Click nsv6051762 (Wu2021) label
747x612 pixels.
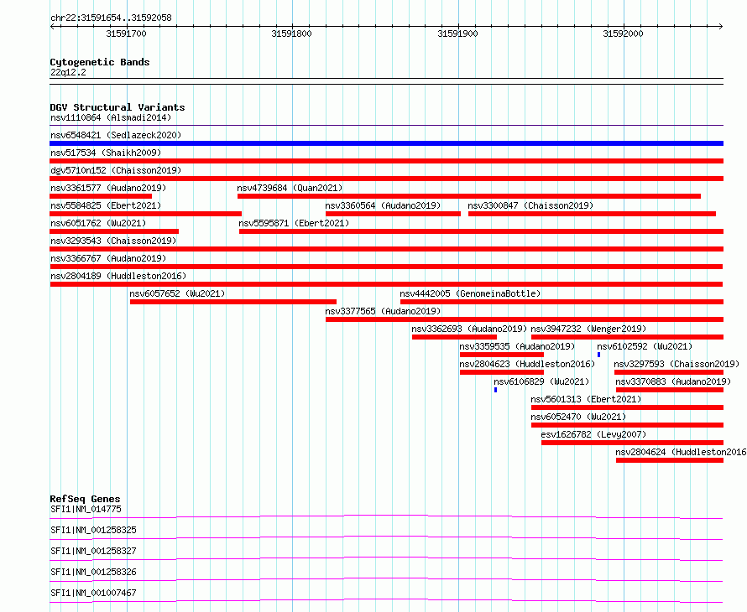coord(98,223)
